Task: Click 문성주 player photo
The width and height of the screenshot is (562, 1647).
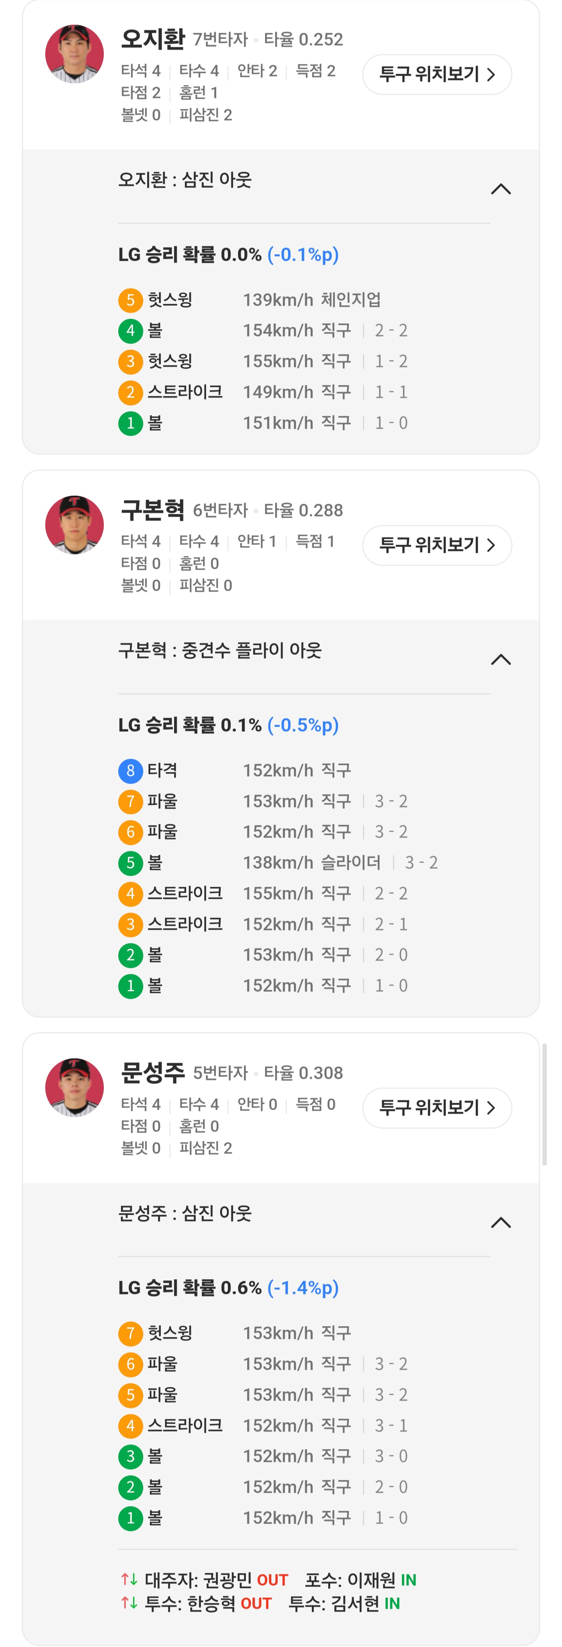Action: point(74,1087)
